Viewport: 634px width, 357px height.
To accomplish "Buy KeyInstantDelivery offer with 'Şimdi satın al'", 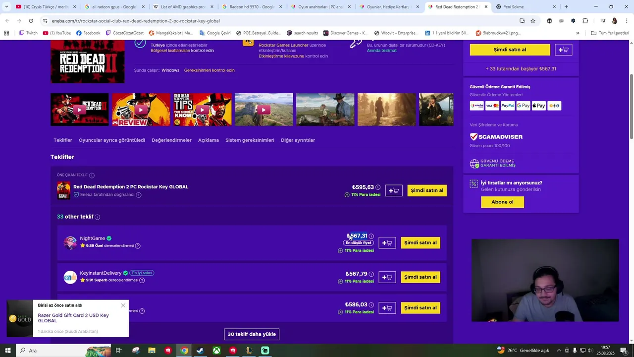I will pyautogui.click(x=421, y=277).
